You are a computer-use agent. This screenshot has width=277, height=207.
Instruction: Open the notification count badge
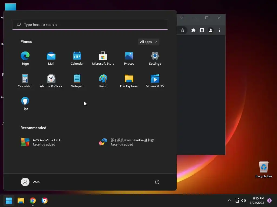click(269, 201)
